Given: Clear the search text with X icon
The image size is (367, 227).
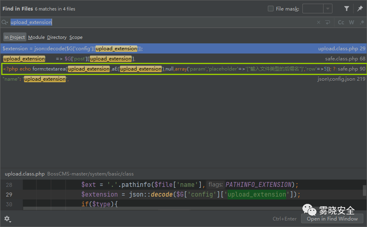Looking at the screenshot, I should pyautogui.click(x=319, y=22).
